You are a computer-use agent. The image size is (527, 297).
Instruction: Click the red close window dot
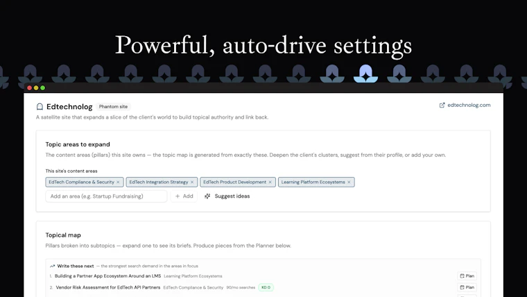click(x=30, y=88)
